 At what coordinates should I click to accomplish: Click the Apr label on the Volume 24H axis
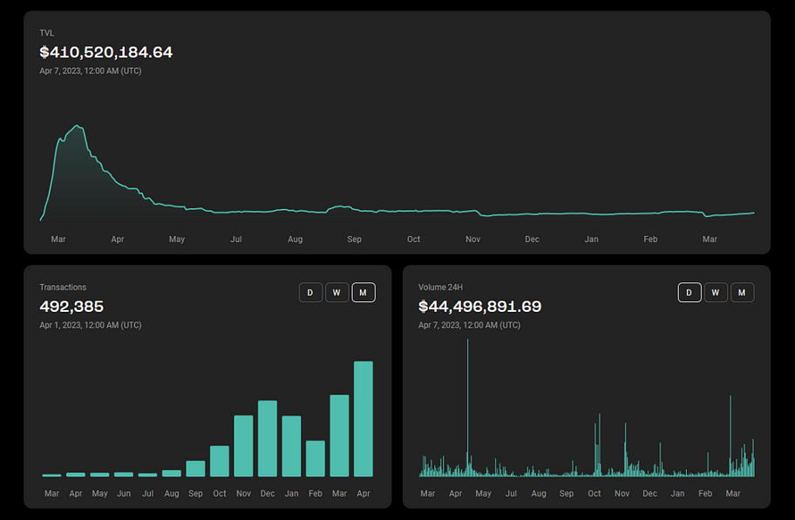[x=456, y=494]
